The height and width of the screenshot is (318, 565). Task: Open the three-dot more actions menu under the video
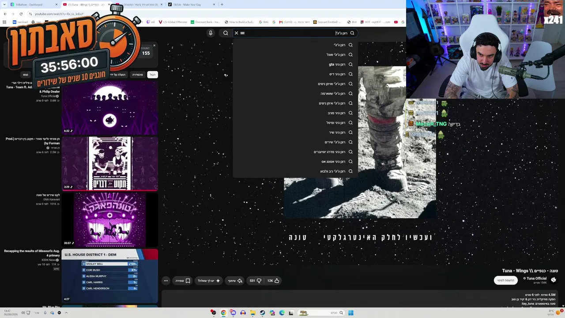point(166,280)
